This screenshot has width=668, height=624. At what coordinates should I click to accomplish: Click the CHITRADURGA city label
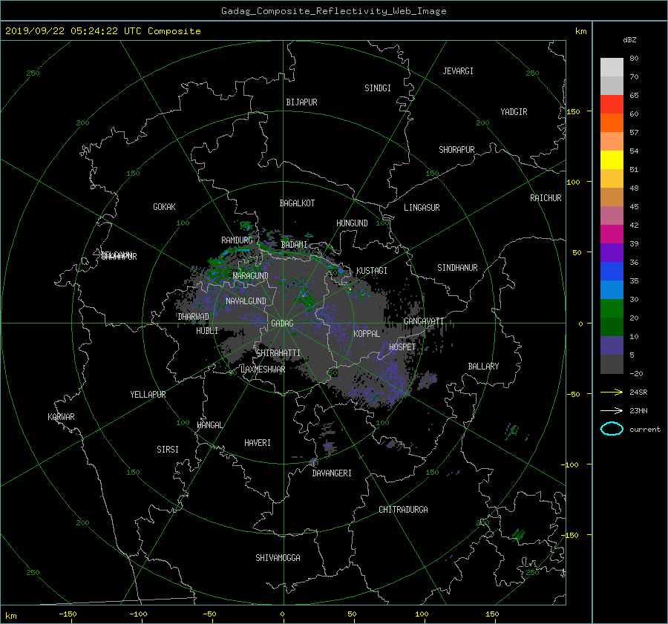click(x=403, y=510)
